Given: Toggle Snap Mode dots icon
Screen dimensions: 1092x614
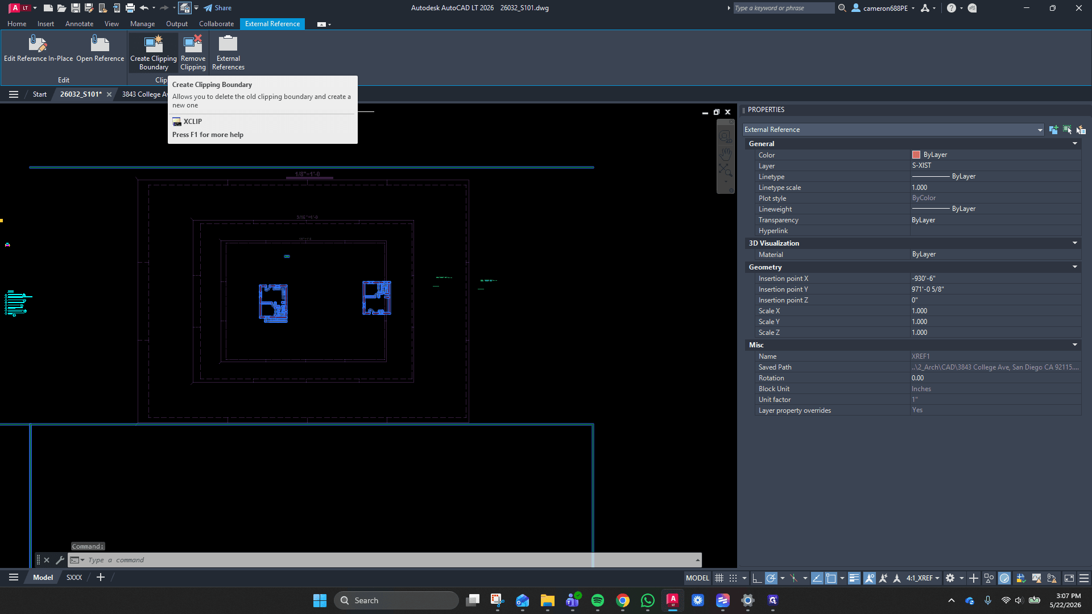Looking at the screenshot, I should [733, 578].
